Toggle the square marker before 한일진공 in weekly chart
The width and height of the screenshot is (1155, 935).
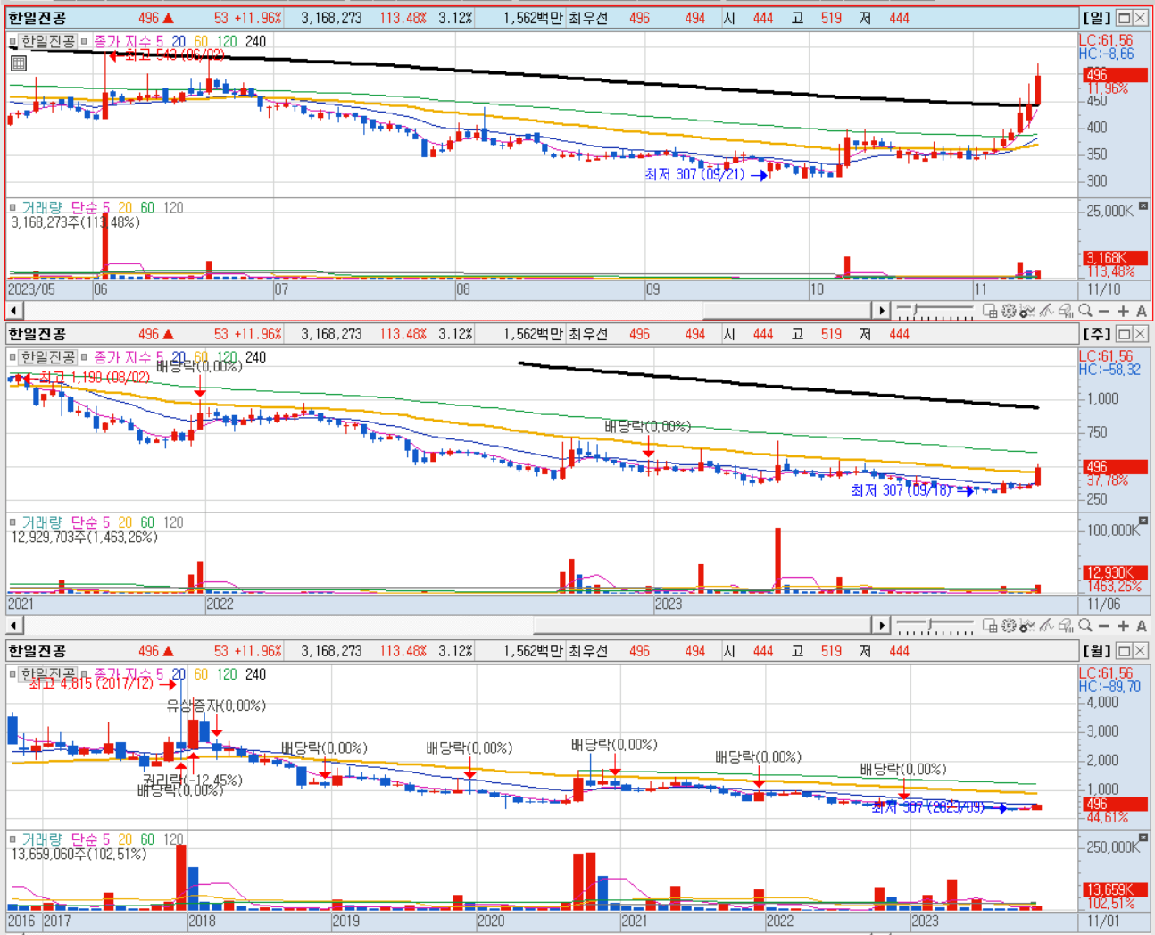[x=13, y=357]
